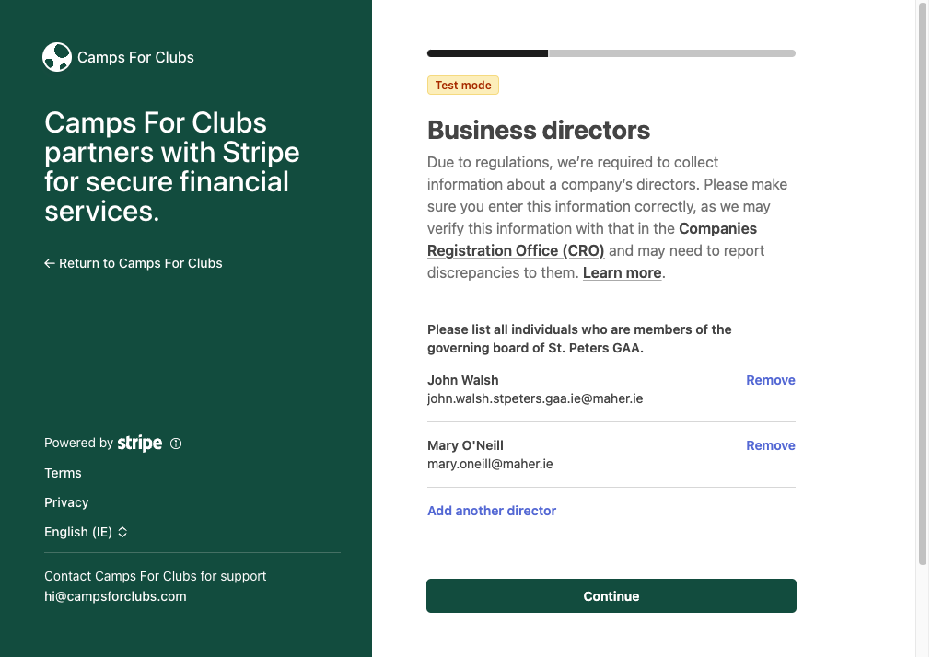Remove Mary O'Neill from directors

click(x=771, y=445)
